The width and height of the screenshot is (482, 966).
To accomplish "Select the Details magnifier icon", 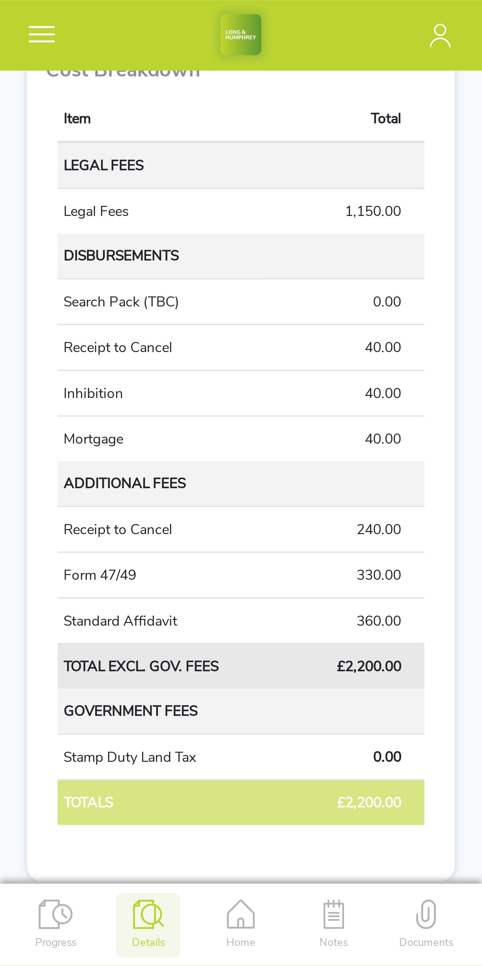I will (148, 914).
